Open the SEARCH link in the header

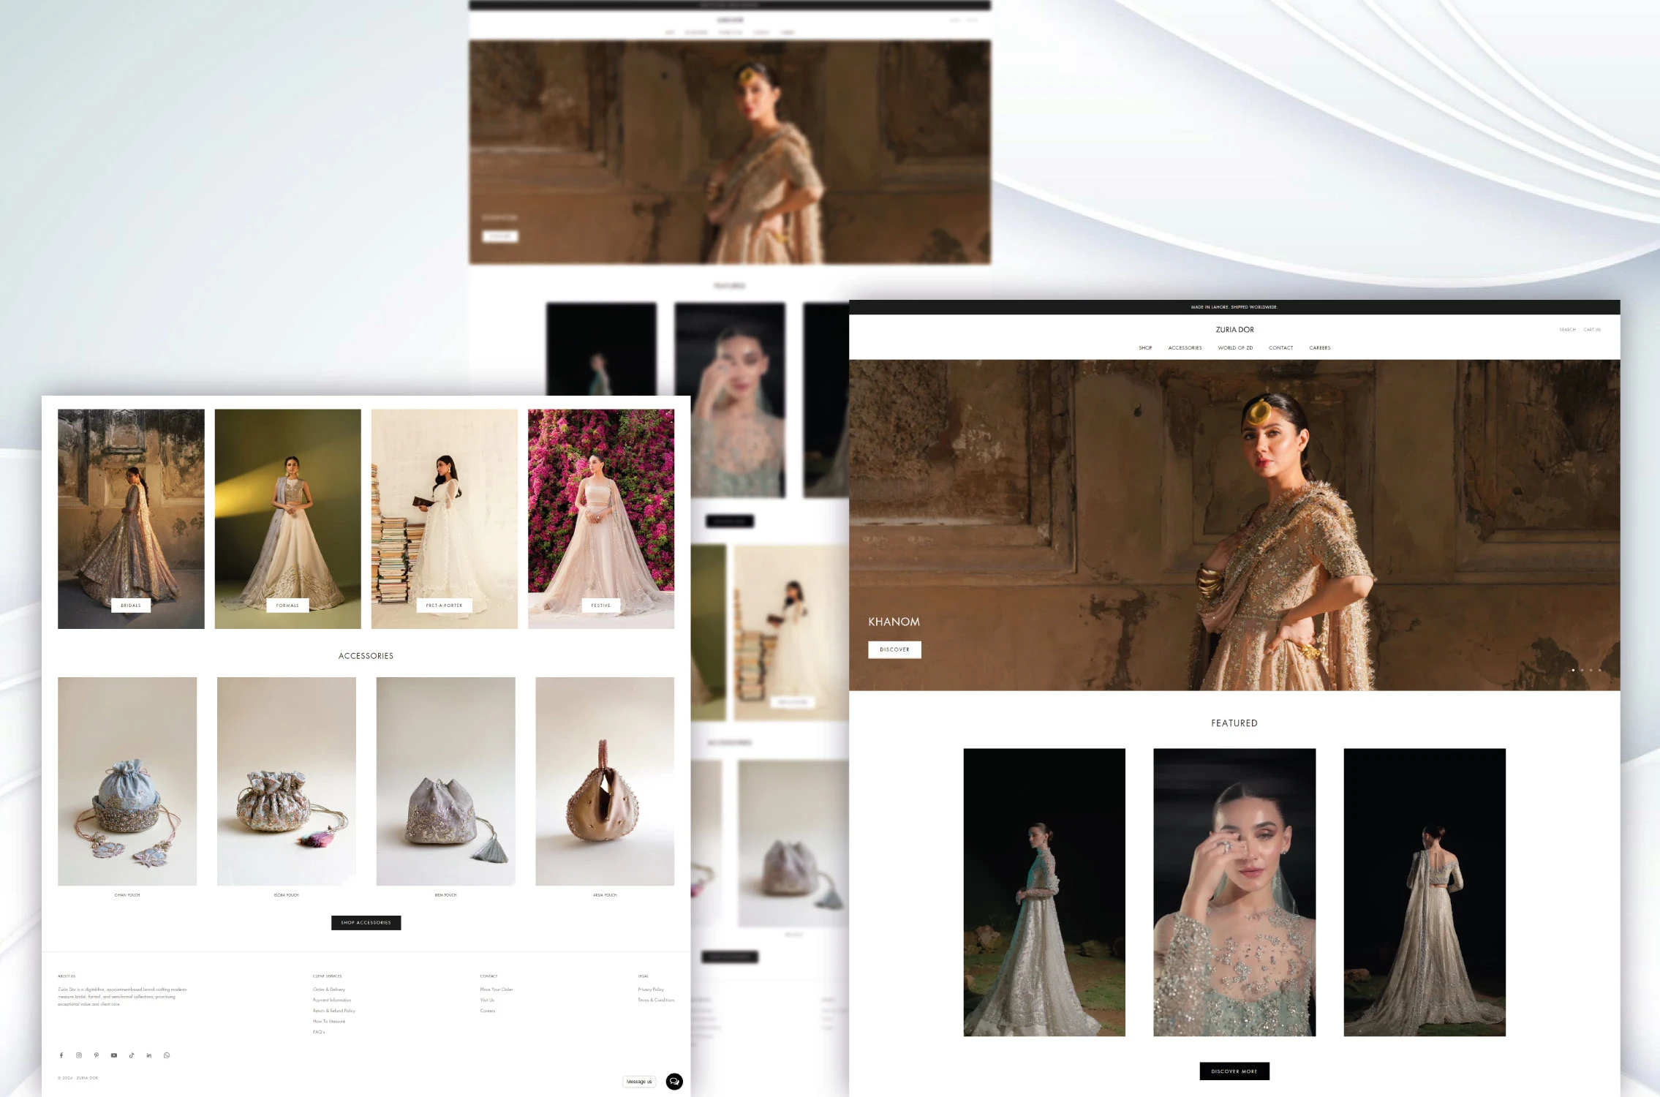pos(1567,330)
